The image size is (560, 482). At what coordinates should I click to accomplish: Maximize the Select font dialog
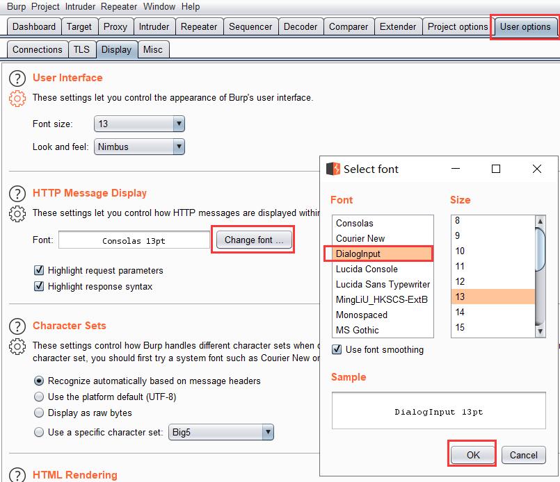point(496,169)
